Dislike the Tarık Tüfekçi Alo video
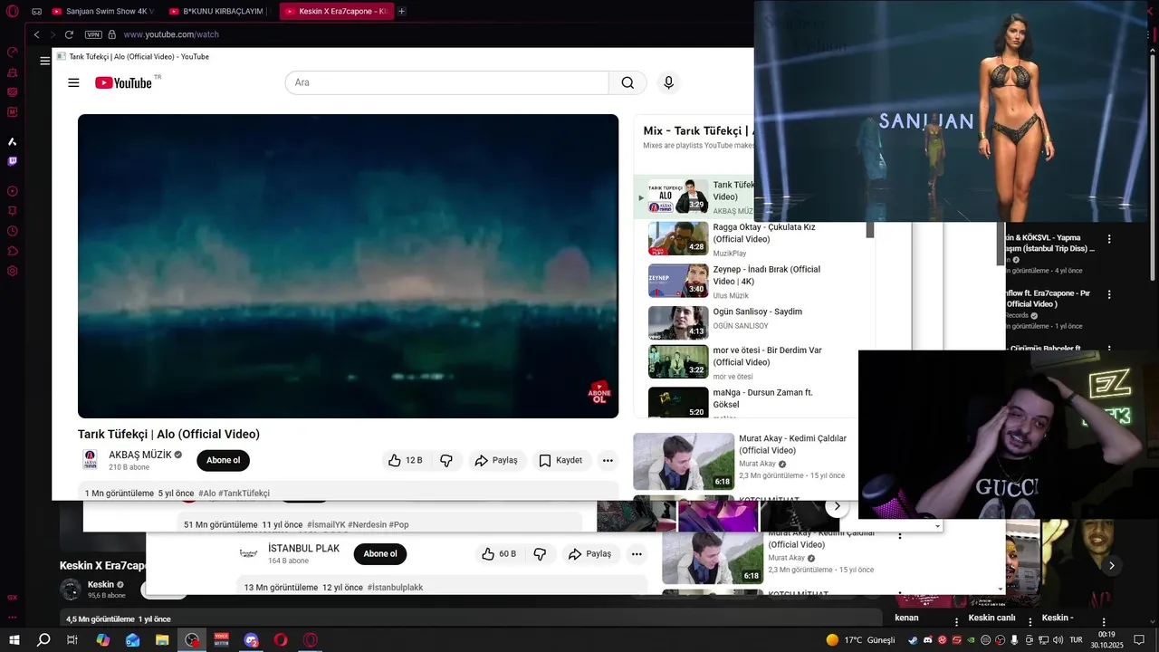This screenshot has width=1159, height=652. 446,460
